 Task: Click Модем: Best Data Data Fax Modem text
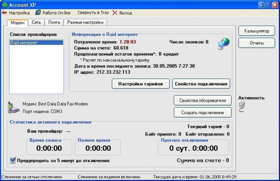tap(55, 104)
